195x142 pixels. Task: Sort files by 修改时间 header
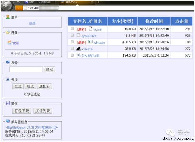point(154,21)
